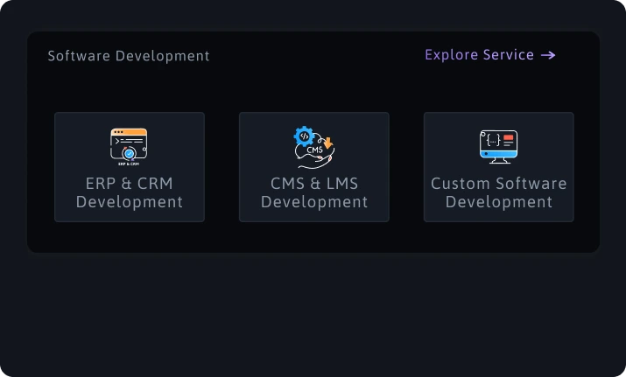
Task: Select the Software Development heading
Action: (x=129, y=56)
